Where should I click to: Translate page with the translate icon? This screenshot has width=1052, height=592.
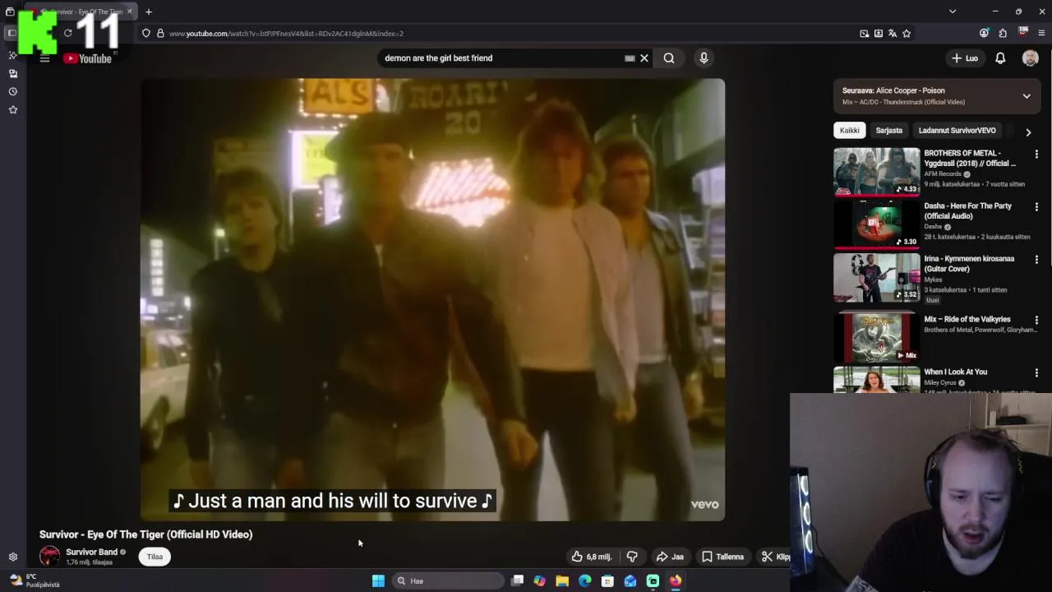pyautogui.click(x=893, y=34)
